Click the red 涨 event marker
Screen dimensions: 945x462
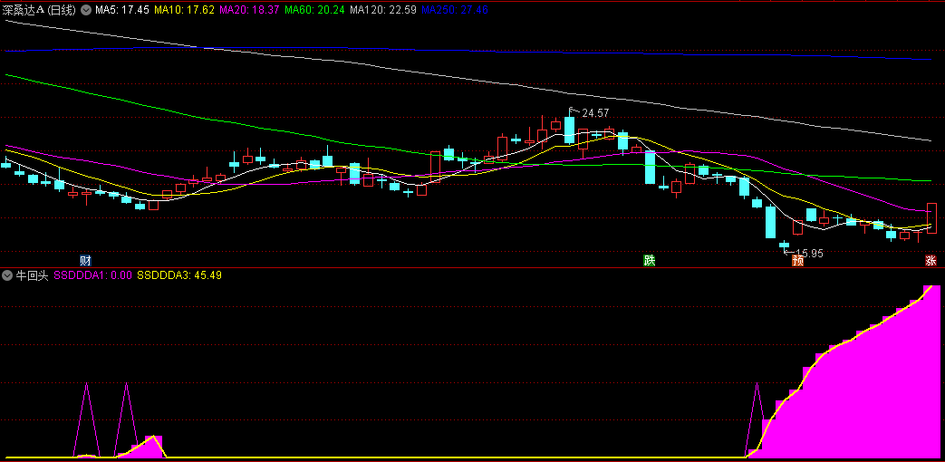click(931, 261)
